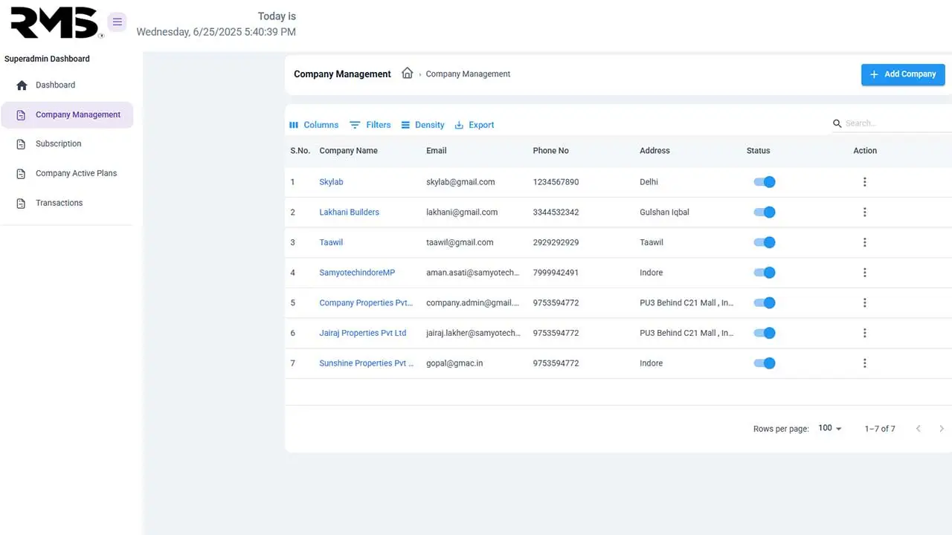Viewport: 952px width, 535px height.
Task: Open the Jairaj Properties Pvt Ltd link
Action: (x=363, y=333)
